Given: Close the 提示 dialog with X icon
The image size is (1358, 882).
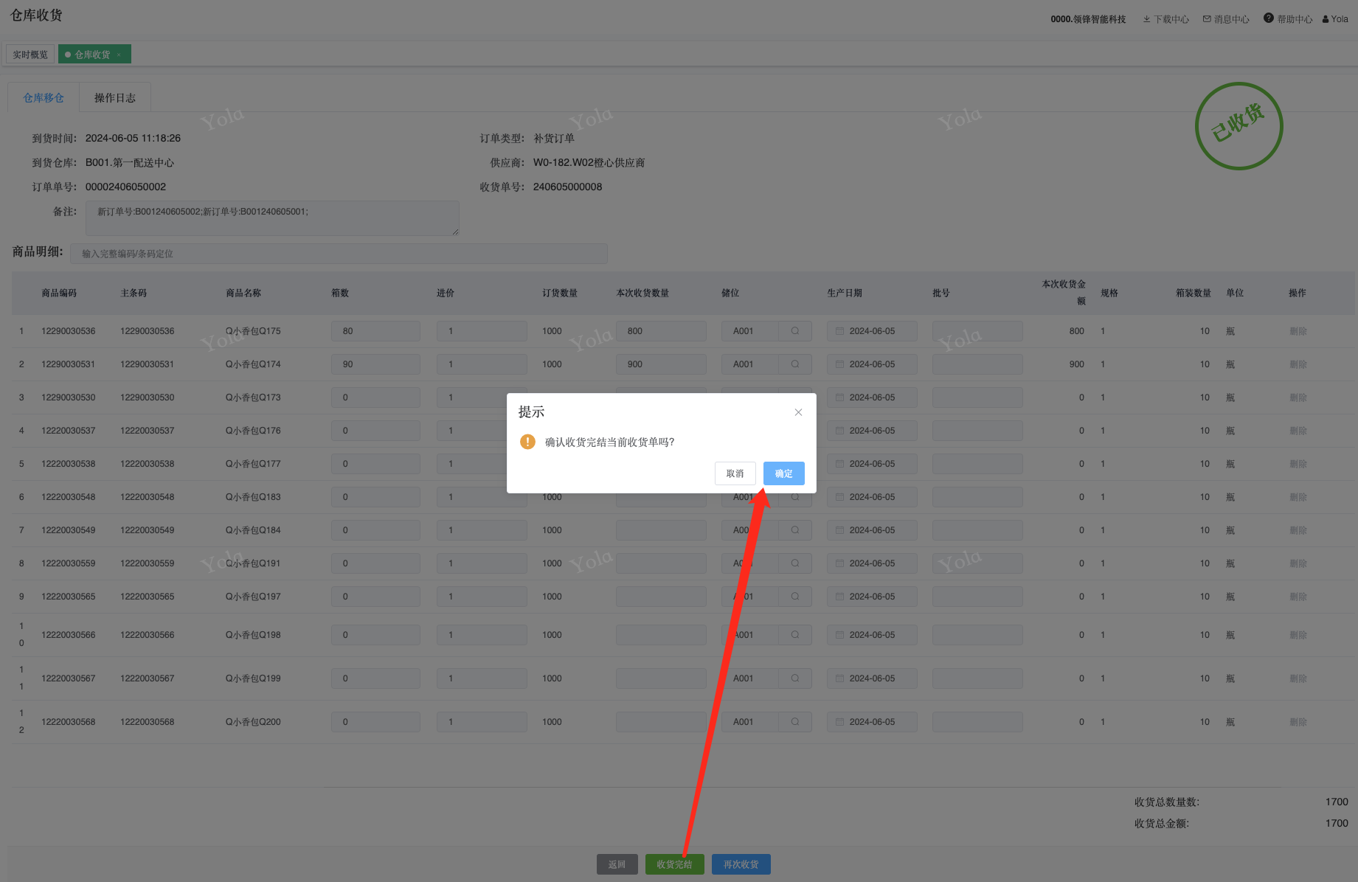Looking at the screenshot, I should (x=798, y=412).
